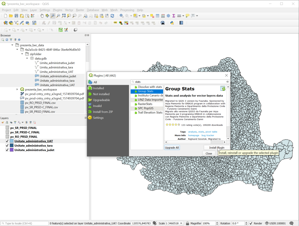The image size is (299, 226).
Task: Click the Install Plugin button
Action: (x=217, y=148)
